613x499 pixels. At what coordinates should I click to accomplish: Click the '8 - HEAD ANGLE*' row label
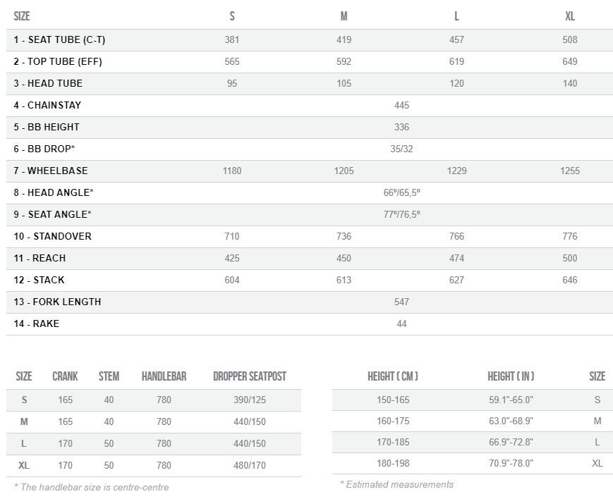click(54, 193)
